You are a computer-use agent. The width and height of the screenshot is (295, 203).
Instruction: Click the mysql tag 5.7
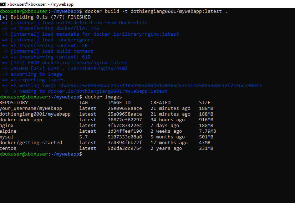click(83, 137)
